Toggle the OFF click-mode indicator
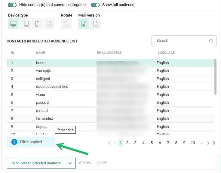This screenshot has width=221, height=173. click(x=102, y=163)
